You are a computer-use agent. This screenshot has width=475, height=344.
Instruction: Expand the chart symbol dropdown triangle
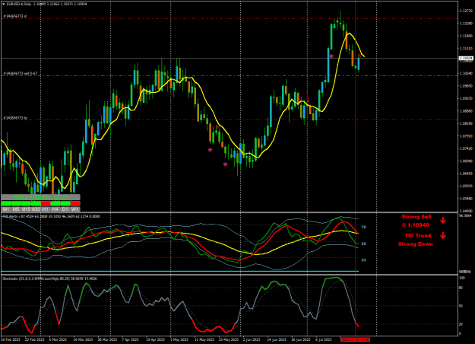4,5
